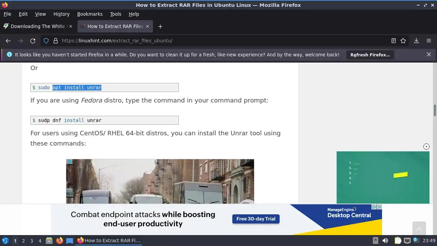Click the 'Combat endpoint attacks' ad text
The height and width of the screenshot is (246, 437).
143,219
